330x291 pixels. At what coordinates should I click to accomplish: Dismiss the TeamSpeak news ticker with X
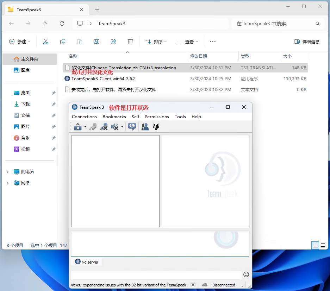coord(193,285)
